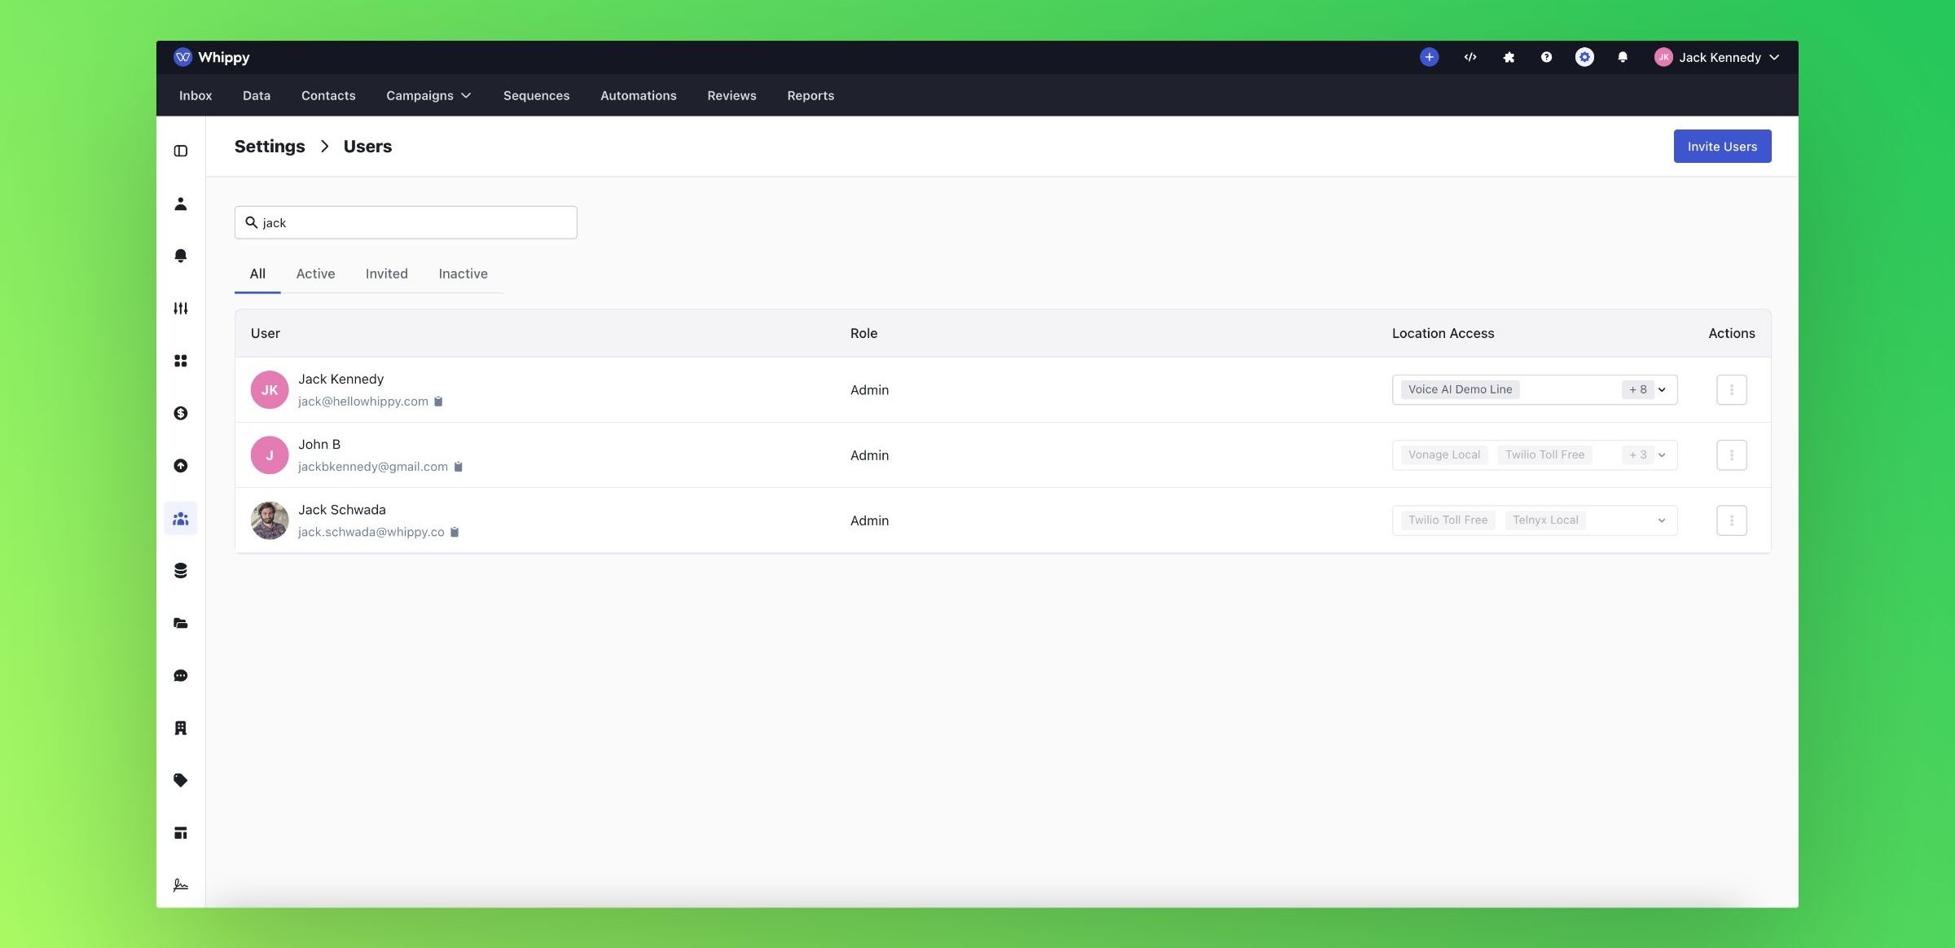Toggle Jack Schwada row actions menu
Screen dimensions: 1955x948
1732,520
